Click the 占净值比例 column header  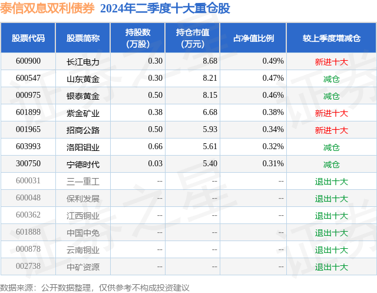tap(253, 38)
